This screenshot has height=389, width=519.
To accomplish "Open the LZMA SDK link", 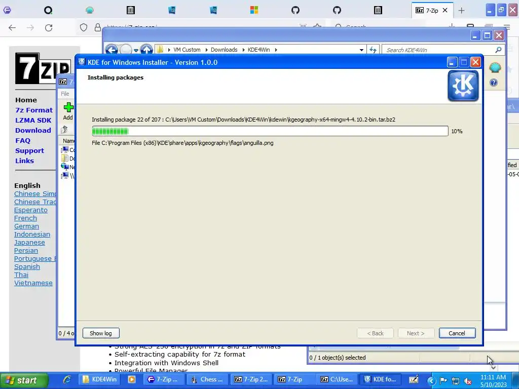I will point(33,121).
